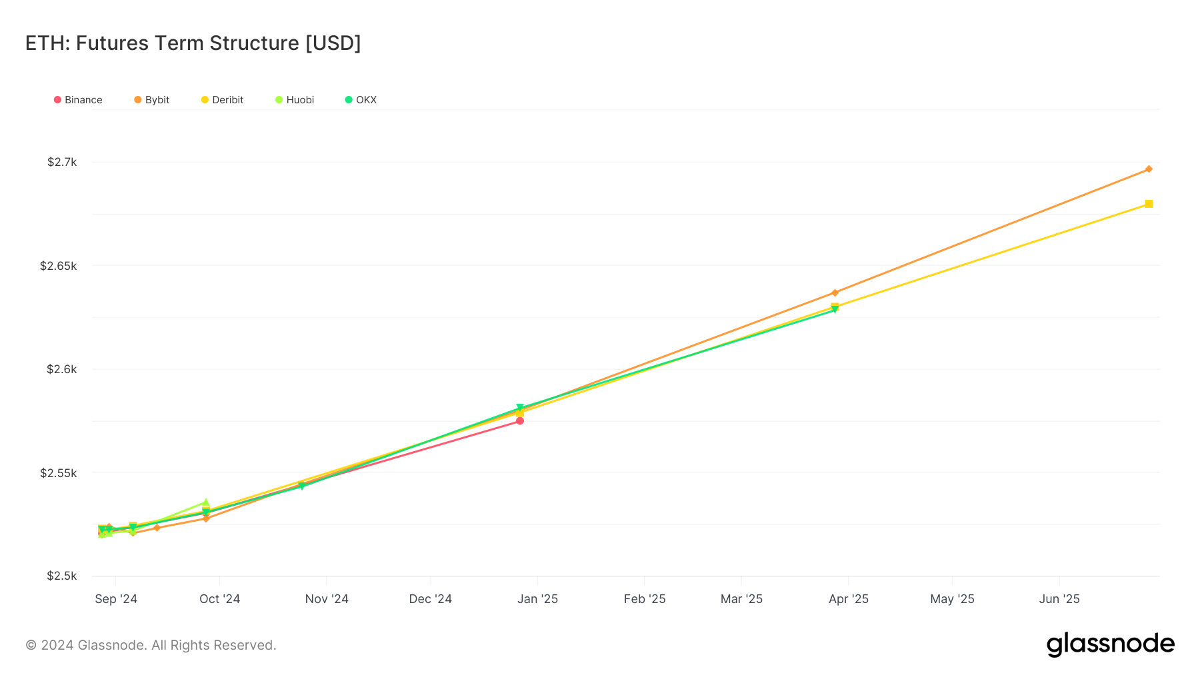Click the $2.7k y-axis label
This screenshot has width=1200, height=675.
pos(62,162)
